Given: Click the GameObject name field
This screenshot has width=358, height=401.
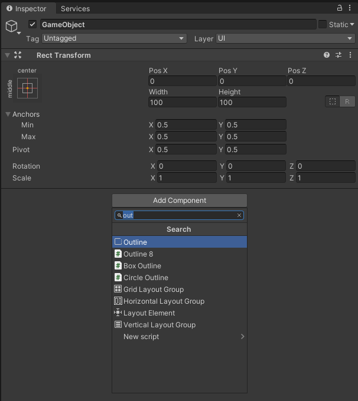Looking at the screenshot, I should pos(178,24).
